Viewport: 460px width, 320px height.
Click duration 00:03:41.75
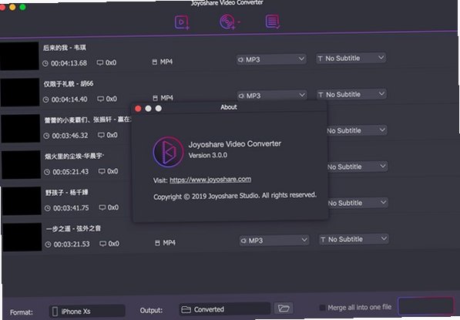tap(71, 208)
